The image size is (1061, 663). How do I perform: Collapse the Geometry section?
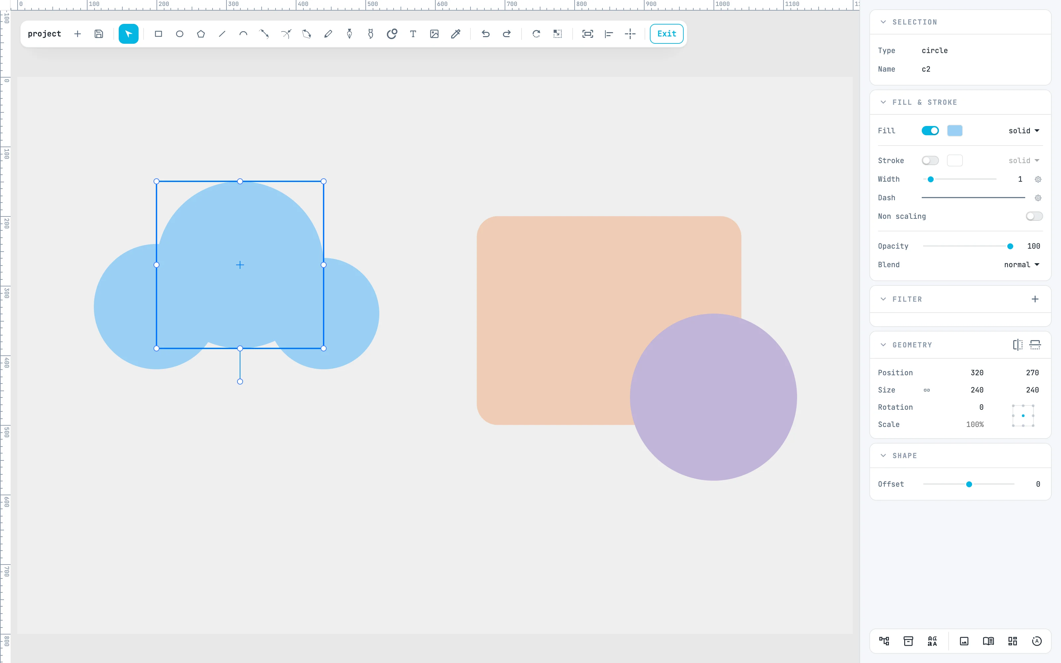point(883,345)
